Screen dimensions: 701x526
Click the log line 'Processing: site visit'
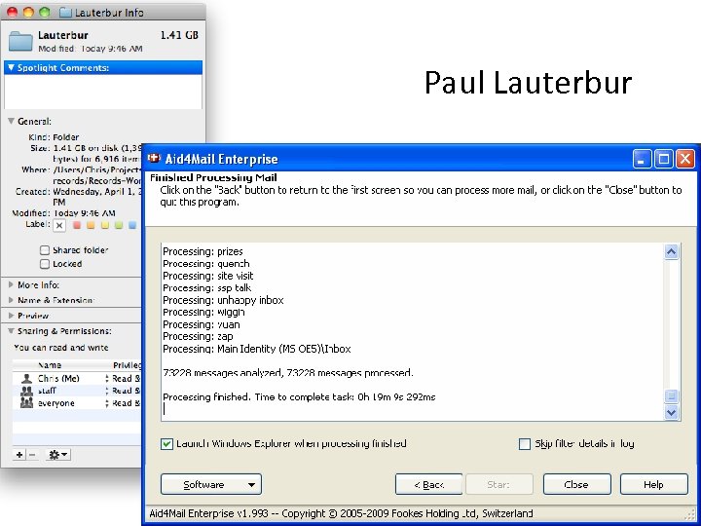pyautogui.click(x=208, y=276)
